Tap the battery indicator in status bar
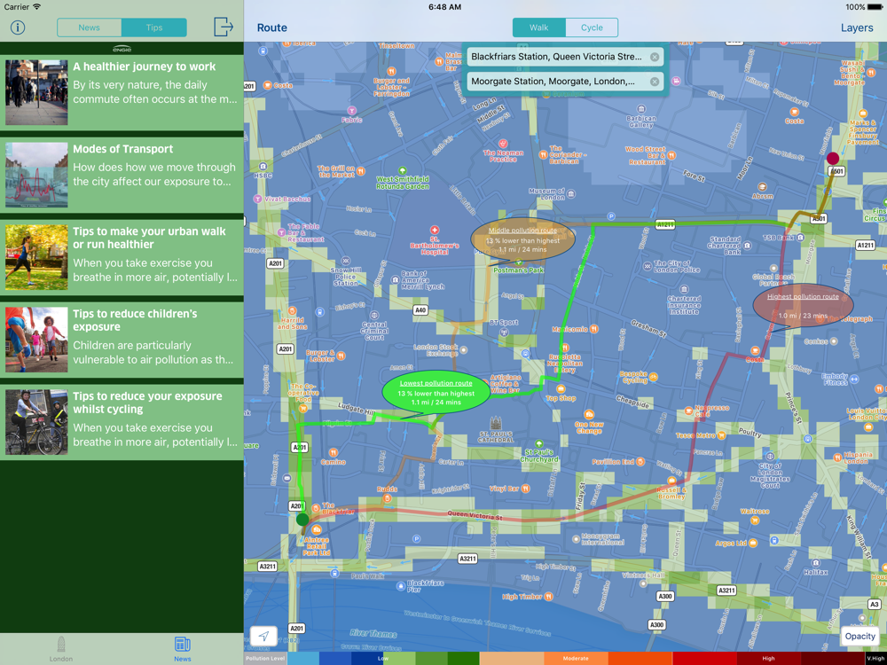 pos(876,7)
